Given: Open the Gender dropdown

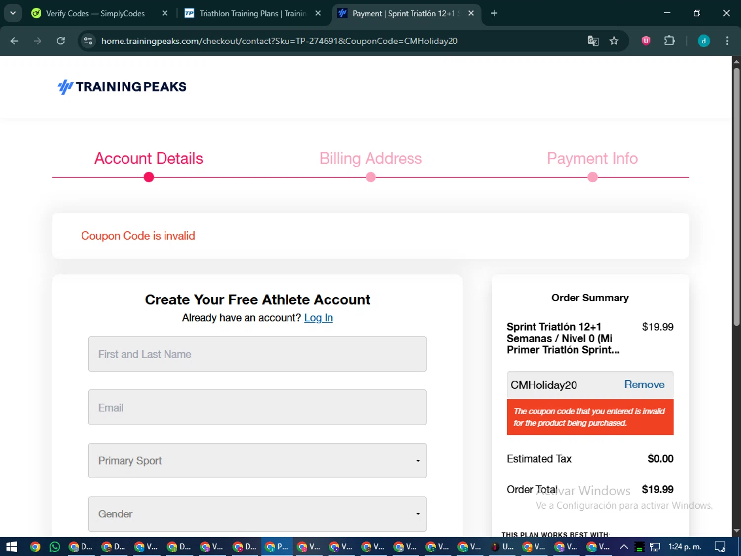Looking at the screenshot, I should coord(257,514).
